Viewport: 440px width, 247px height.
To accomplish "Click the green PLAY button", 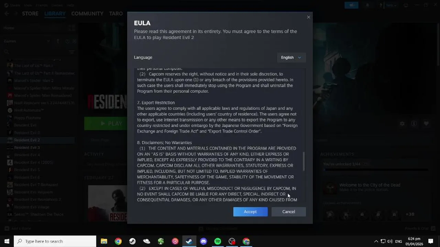I will [x=106, y=123].
